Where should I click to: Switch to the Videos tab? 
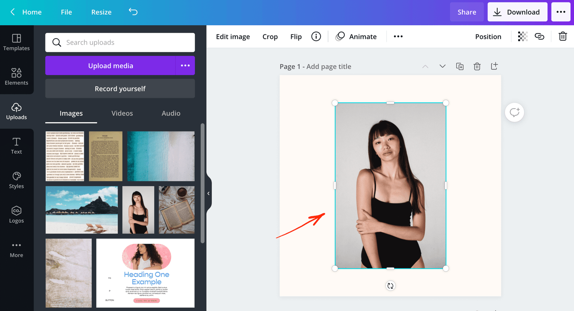click(122, 113)
